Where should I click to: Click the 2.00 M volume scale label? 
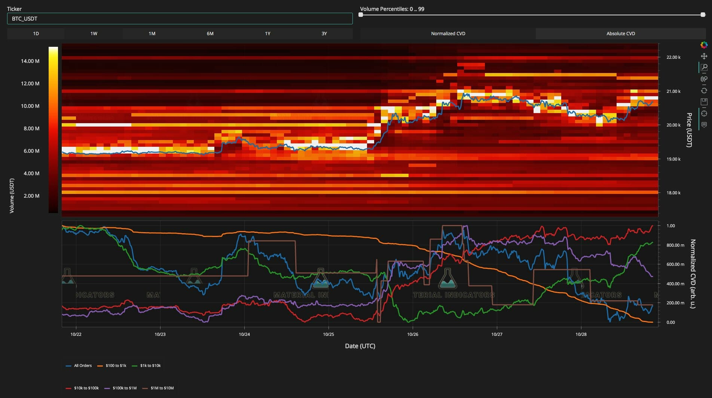click(x=31, y=196)
